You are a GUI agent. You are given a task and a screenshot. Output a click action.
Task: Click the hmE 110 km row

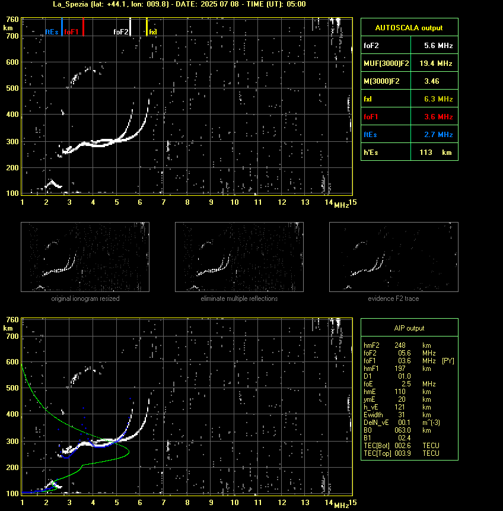coord(397,392)
